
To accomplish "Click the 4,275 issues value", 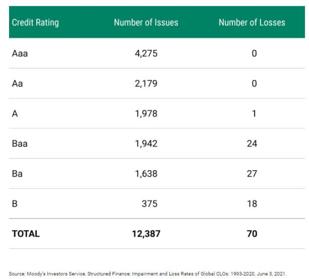I will pyautogui.click(x=146, y=53).
